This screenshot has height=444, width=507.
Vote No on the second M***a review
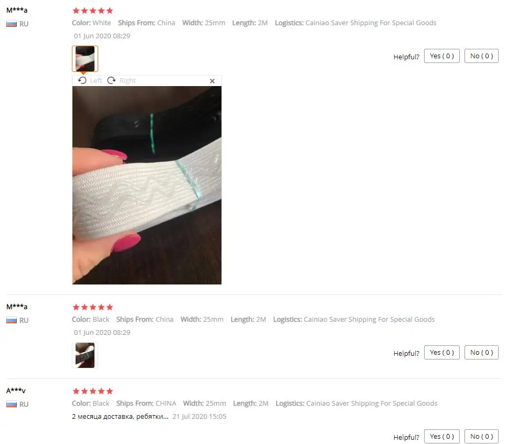pos(481,353)
